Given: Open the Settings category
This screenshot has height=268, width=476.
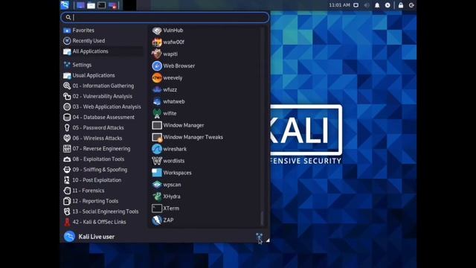Looking at the screenshot, I should (103, 65).
